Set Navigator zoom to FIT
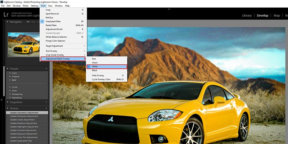288x144 pixels. point(28,22)
